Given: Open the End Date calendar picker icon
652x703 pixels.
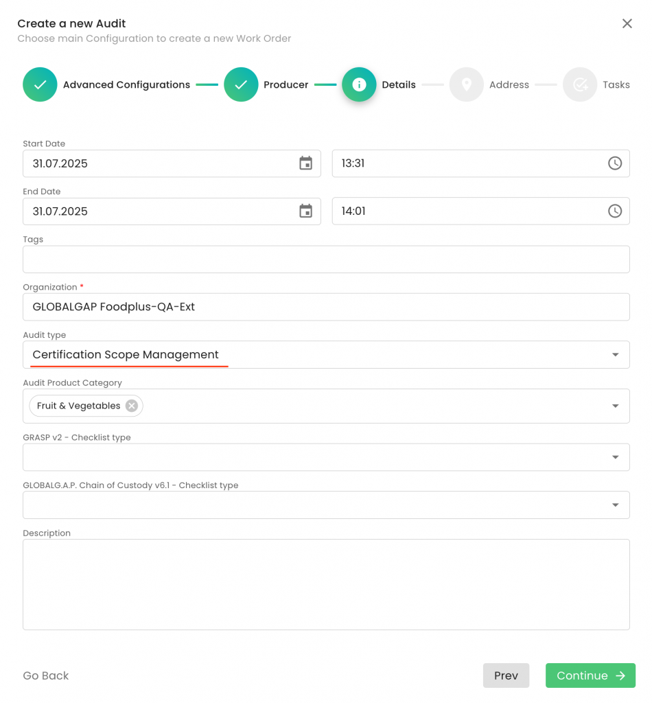Looking at the screenshot, I should [x=305, y=211].
